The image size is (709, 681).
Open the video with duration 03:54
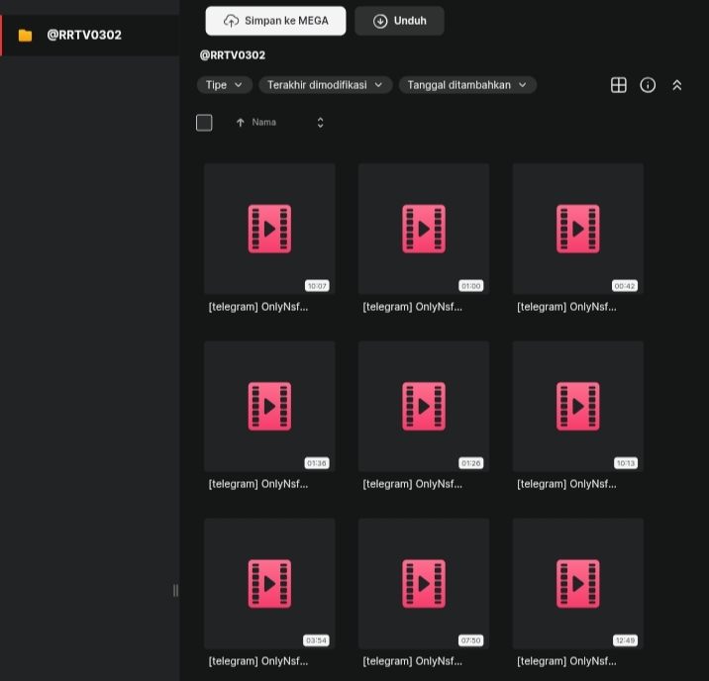pos(269,583)
